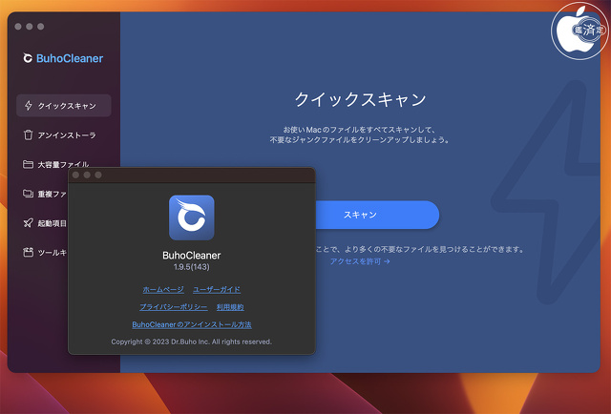Viewport: 611px width, 414px height.
Task: Click the クイックスキャン main heading
Action: 360,99
